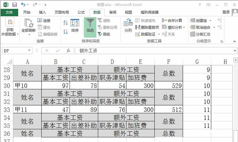The width and height of the screenshot is (238, 142).
Task: Collapse the ribbon with the arrow
Action: tap(234, 42)
